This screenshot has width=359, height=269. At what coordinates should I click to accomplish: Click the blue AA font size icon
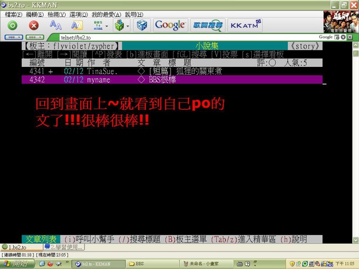point(56,25)
